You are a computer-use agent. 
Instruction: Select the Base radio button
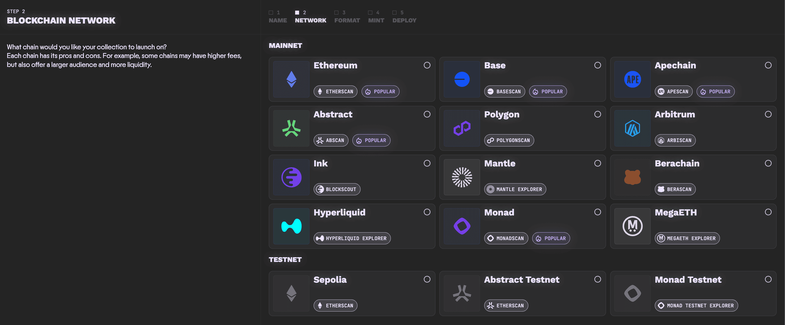pos(598,66)
